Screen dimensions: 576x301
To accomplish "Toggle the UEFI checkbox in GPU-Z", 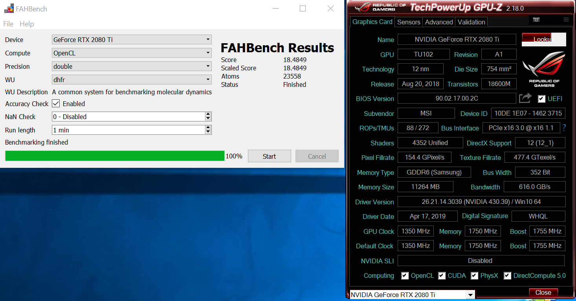I will pyautogui.click(x=541, y=99).
